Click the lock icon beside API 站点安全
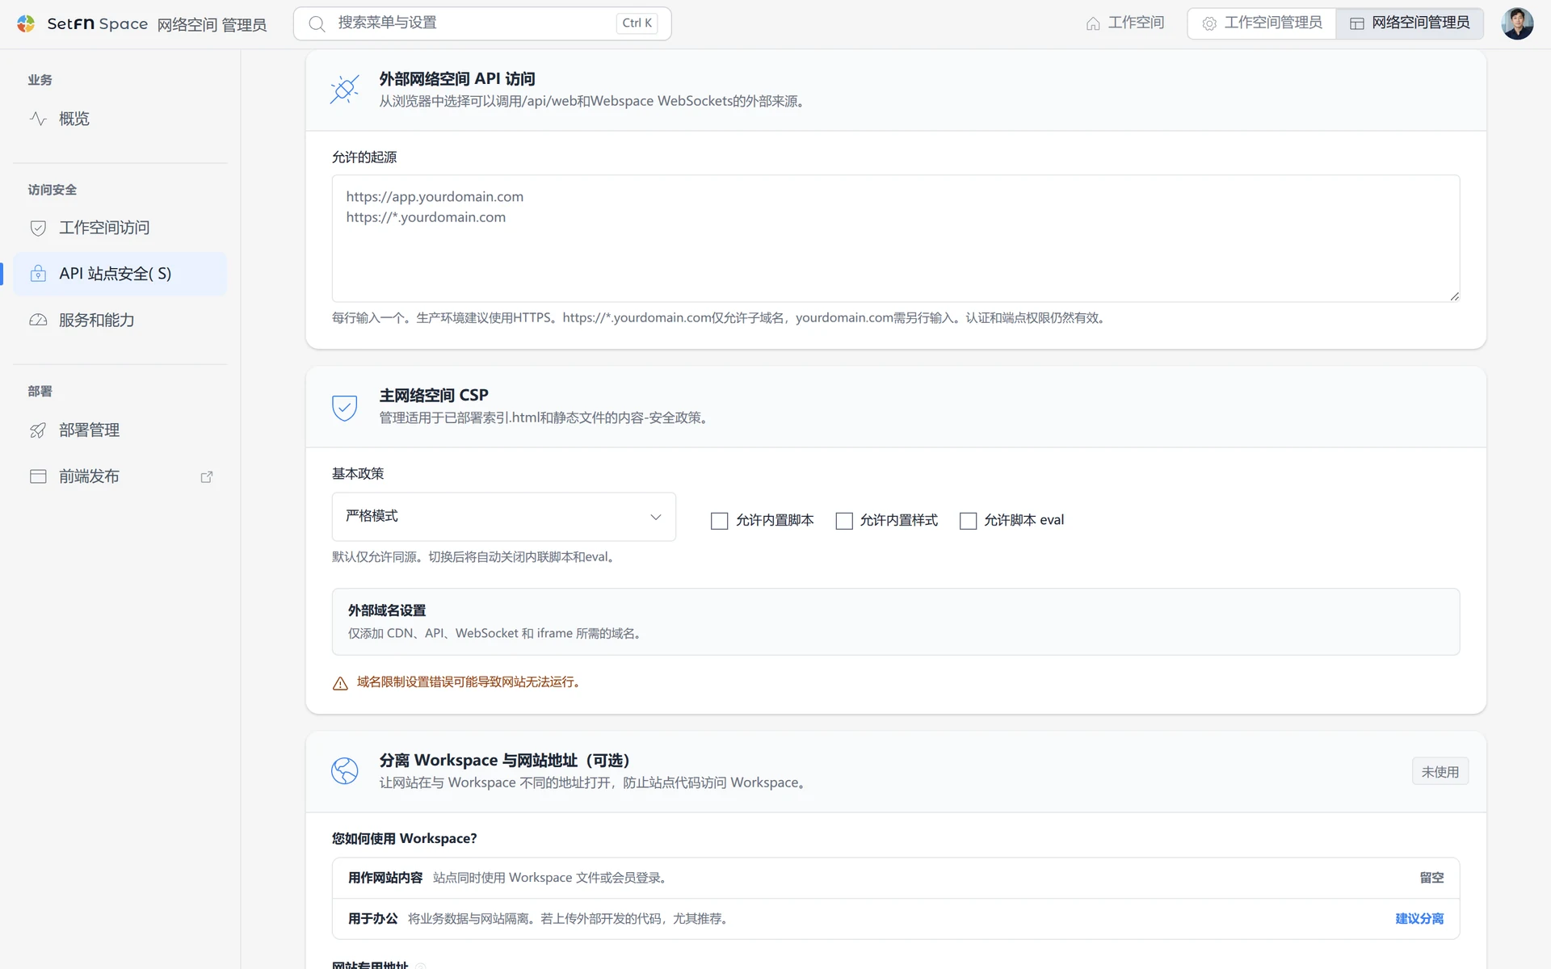Screen dimensions: 1551x969 pyautogui.click(x=38, y=274)
